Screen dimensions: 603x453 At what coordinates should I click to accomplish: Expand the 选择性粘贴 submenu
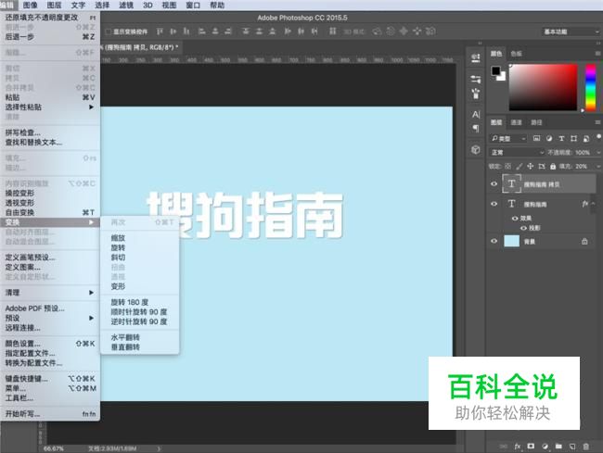click(x=49, y=107)
